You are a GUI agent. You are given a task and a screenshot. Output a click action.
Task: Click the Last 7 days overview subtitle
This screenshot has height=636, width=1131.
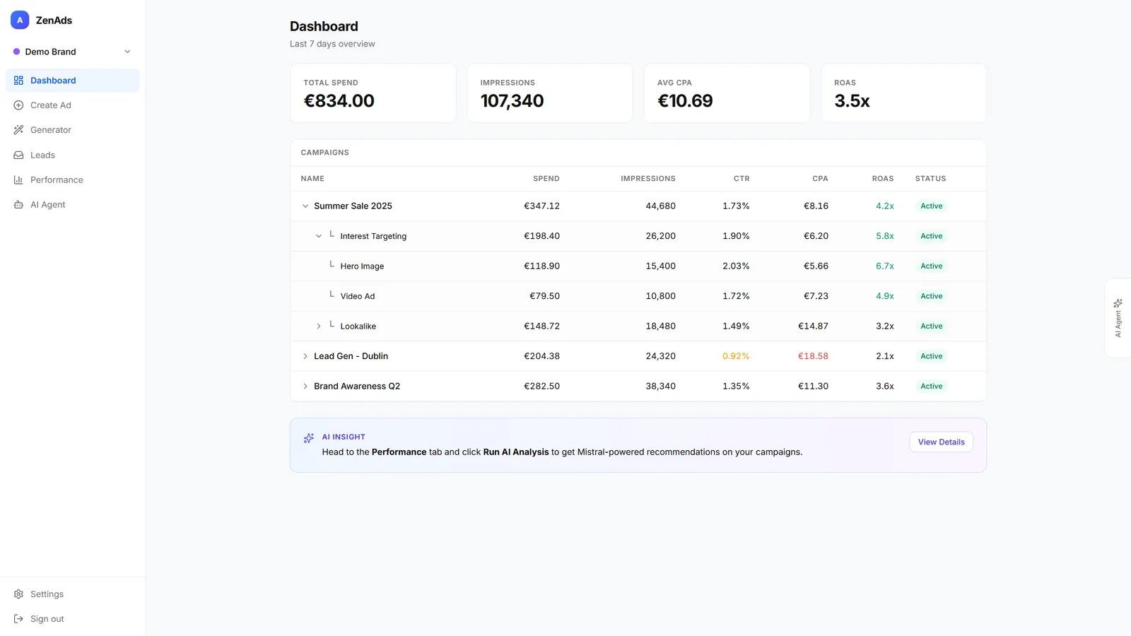tap(332, 44)
